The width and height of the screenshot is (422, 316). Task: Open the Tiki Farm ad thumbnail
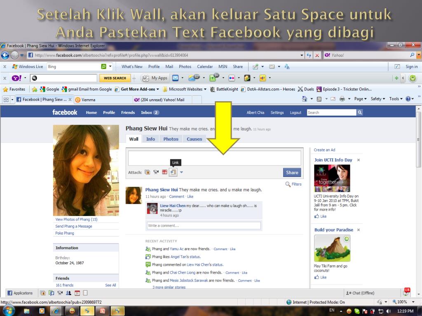tap(332, 248)
